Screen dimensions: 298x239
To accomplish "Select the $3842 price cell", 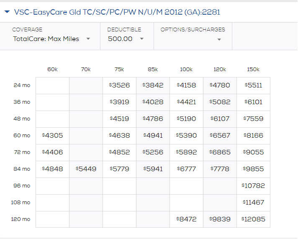I will [153, 85].
